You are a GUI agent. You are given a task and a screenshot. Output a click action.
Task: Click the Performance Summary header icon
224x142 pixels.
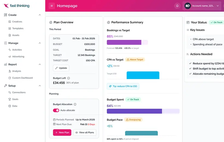pyautogui.click(x=108, y=22)
